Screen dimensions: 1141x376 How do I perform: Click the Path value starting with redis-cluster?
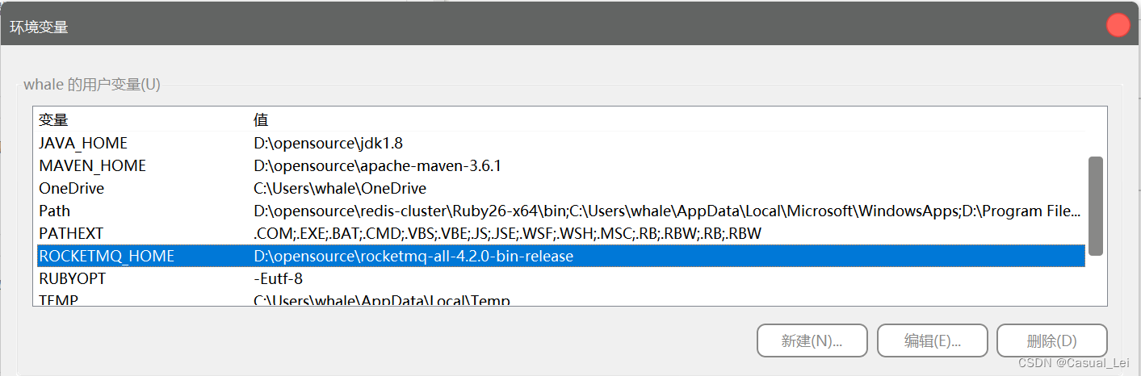tap(667, 211)
